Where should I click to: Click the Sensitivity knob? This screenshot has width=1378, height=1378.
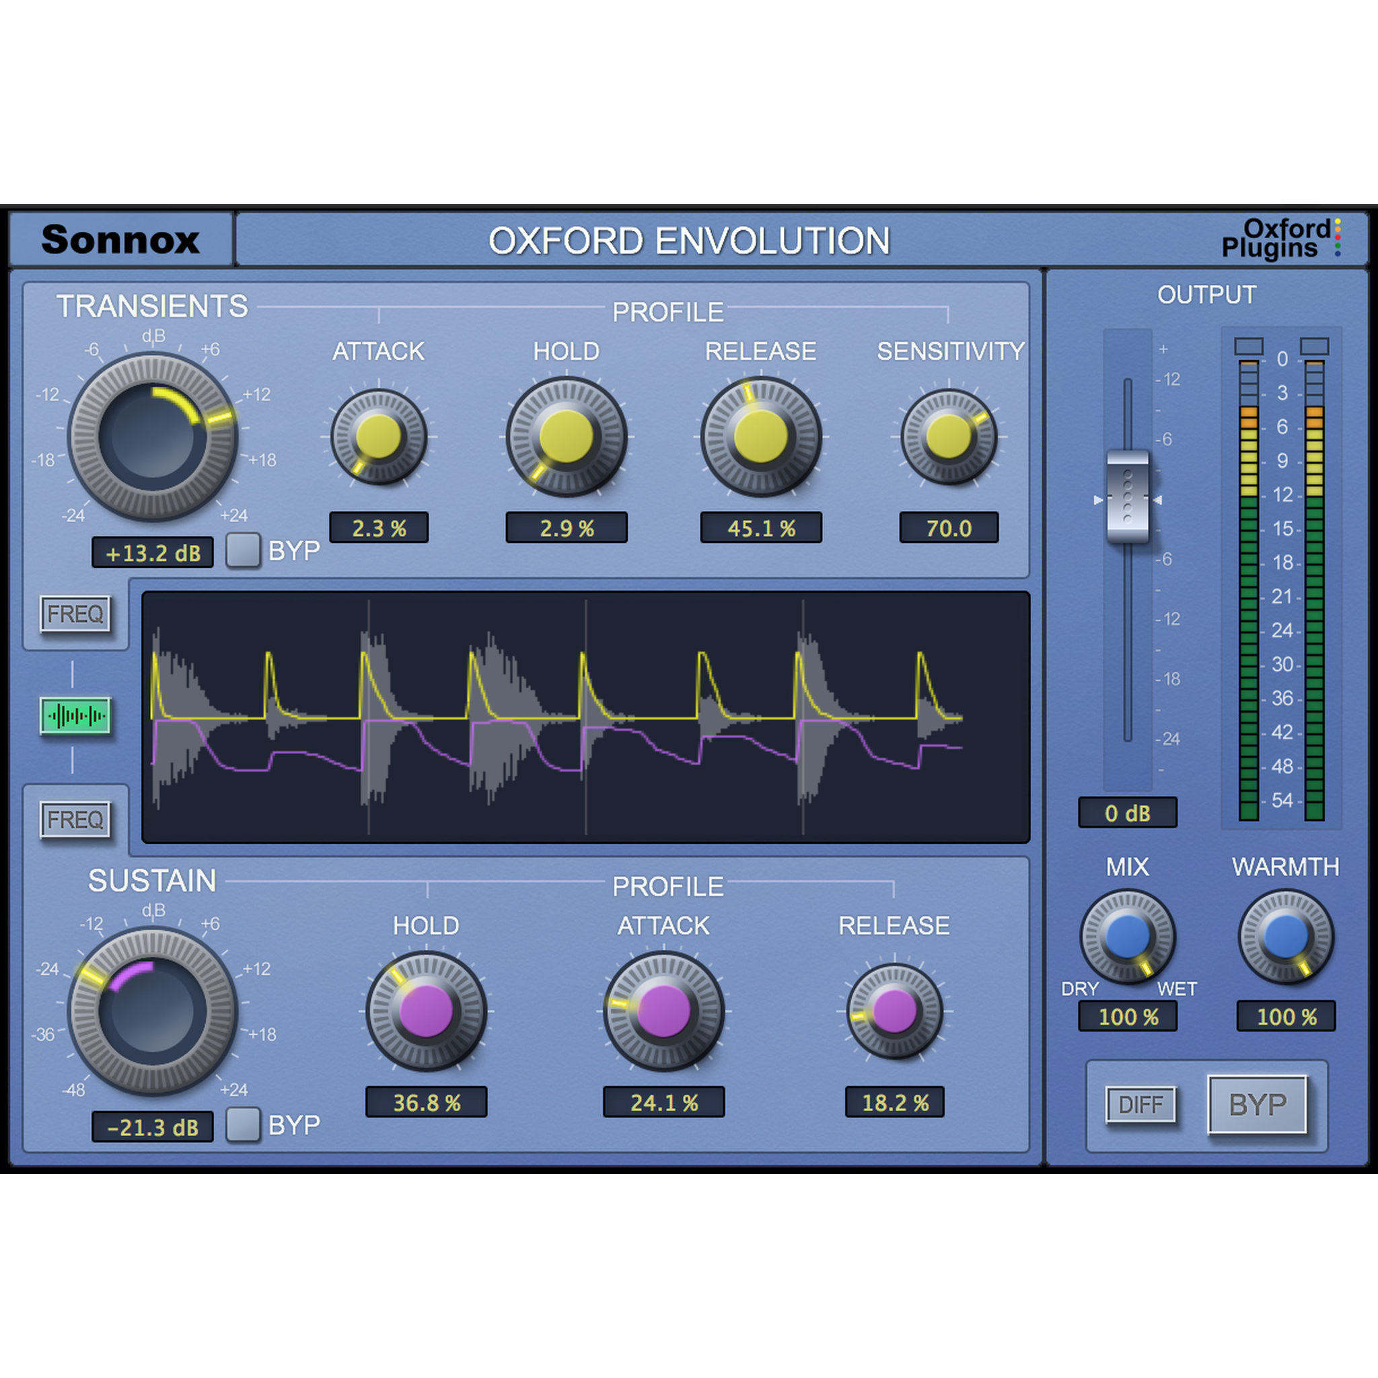pos(949,434)
